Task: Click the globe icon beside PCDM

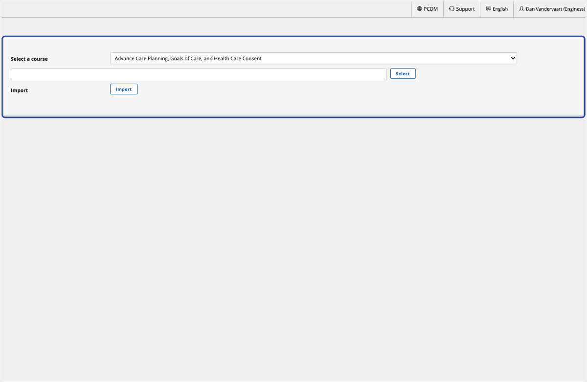Action: tap(420, 9)
